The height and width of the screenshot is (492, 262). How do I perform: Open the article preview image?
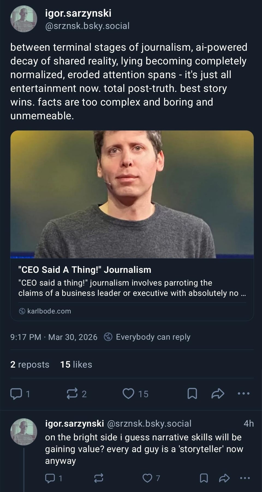[x=132, y=194]
